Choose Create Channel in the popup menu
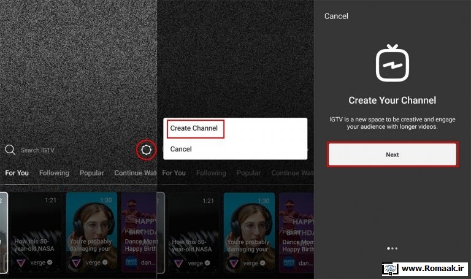This screenshot has height=279, width=471. point(194,128)
